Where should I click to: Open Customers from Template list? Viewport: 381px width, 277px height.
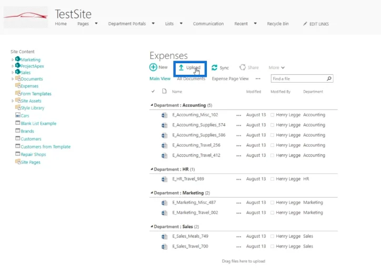[45, 146]
